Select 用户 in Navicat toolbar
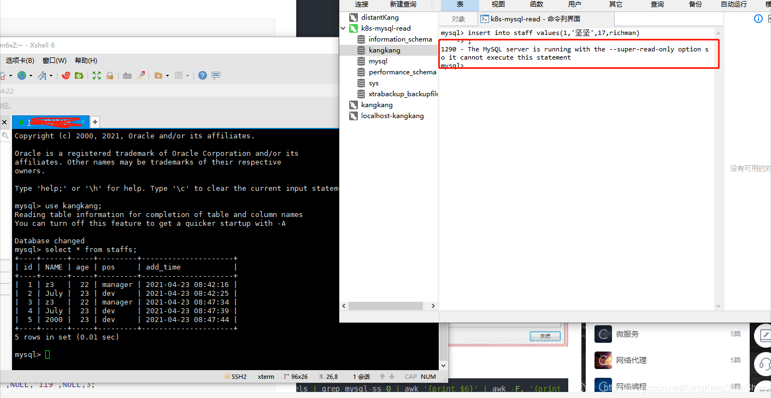Image resolution: width=771 pixels, height=398 pixels. click(x=575, y=4)
